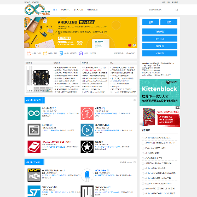
Task: Focus the header search input field
Action: point(161,10)
